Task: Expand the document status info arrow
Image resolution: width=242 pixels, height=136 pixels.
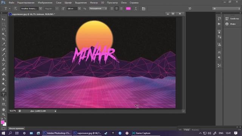Action: click(56, 111)
